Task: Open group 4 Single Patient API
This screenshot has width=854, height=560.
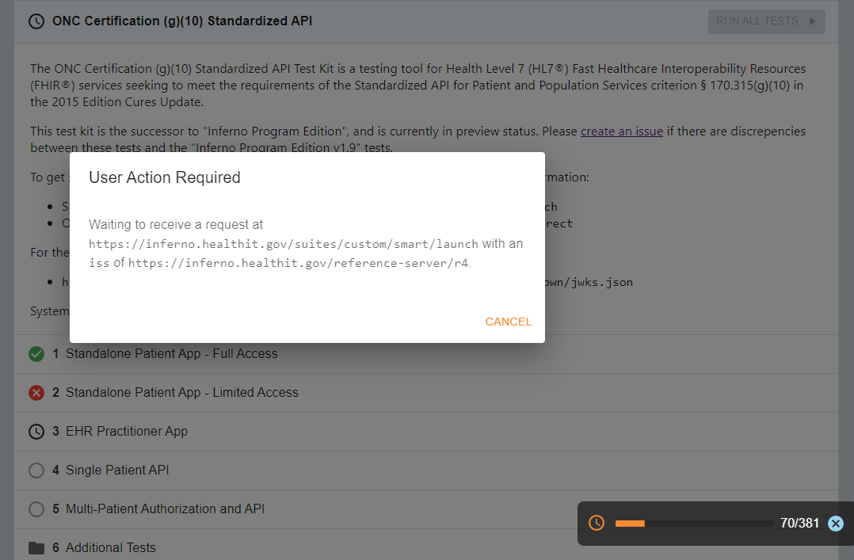Action: pyautogui.click(x=426, y=470)
